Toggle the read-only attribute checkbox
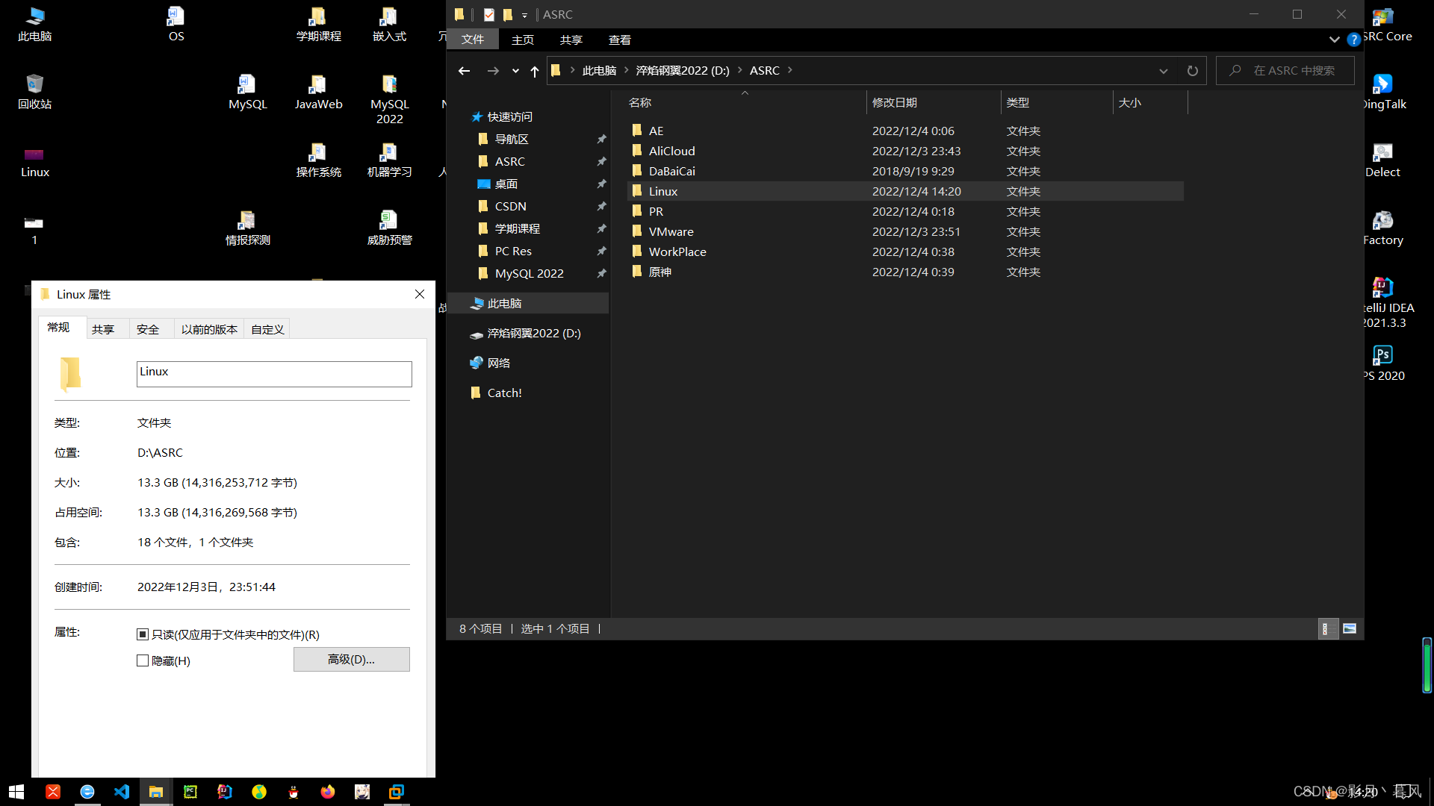This screenshot has width=1434, height=806. click(143, 634)
